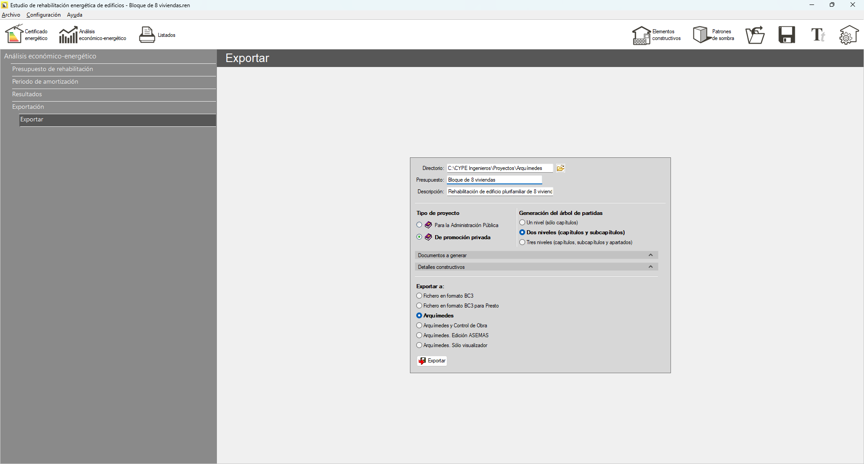Select Para la Administración Pública project type

pos(419,225)
